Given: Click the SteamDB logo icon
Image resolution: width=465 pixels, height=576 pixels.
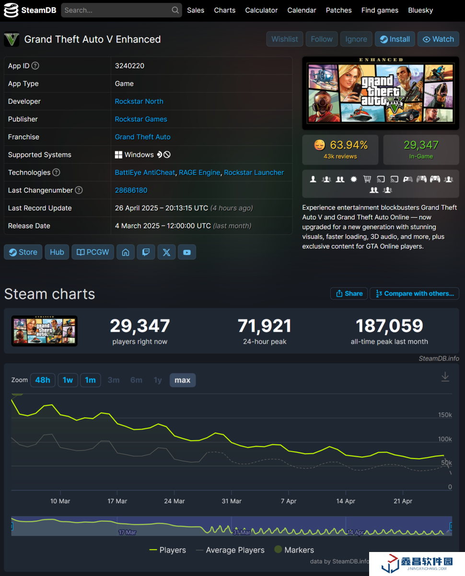Looking at the screenshot, I should tap(12, 10).
